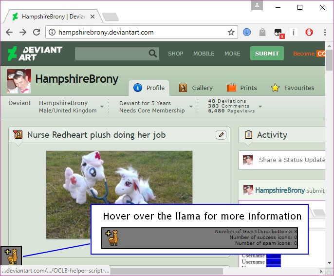Click vertical scrollbar down arrow
The height and width of the screenshot is (276, 334).
[x=329, y=263]
